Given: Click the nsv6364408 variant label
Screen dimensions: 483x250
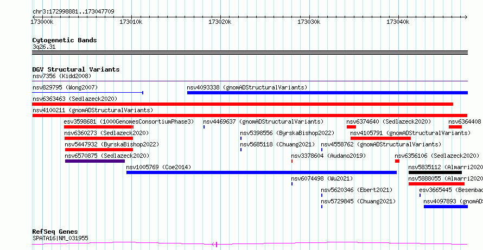Looking at the screenshot, I should (x=465, y=121).
